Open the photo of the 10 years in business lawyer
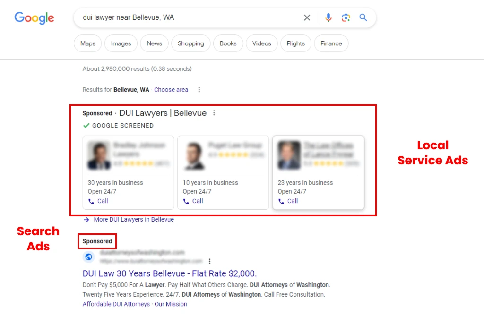Viewport: 484px width, 316px height. (x=194, y=155)
